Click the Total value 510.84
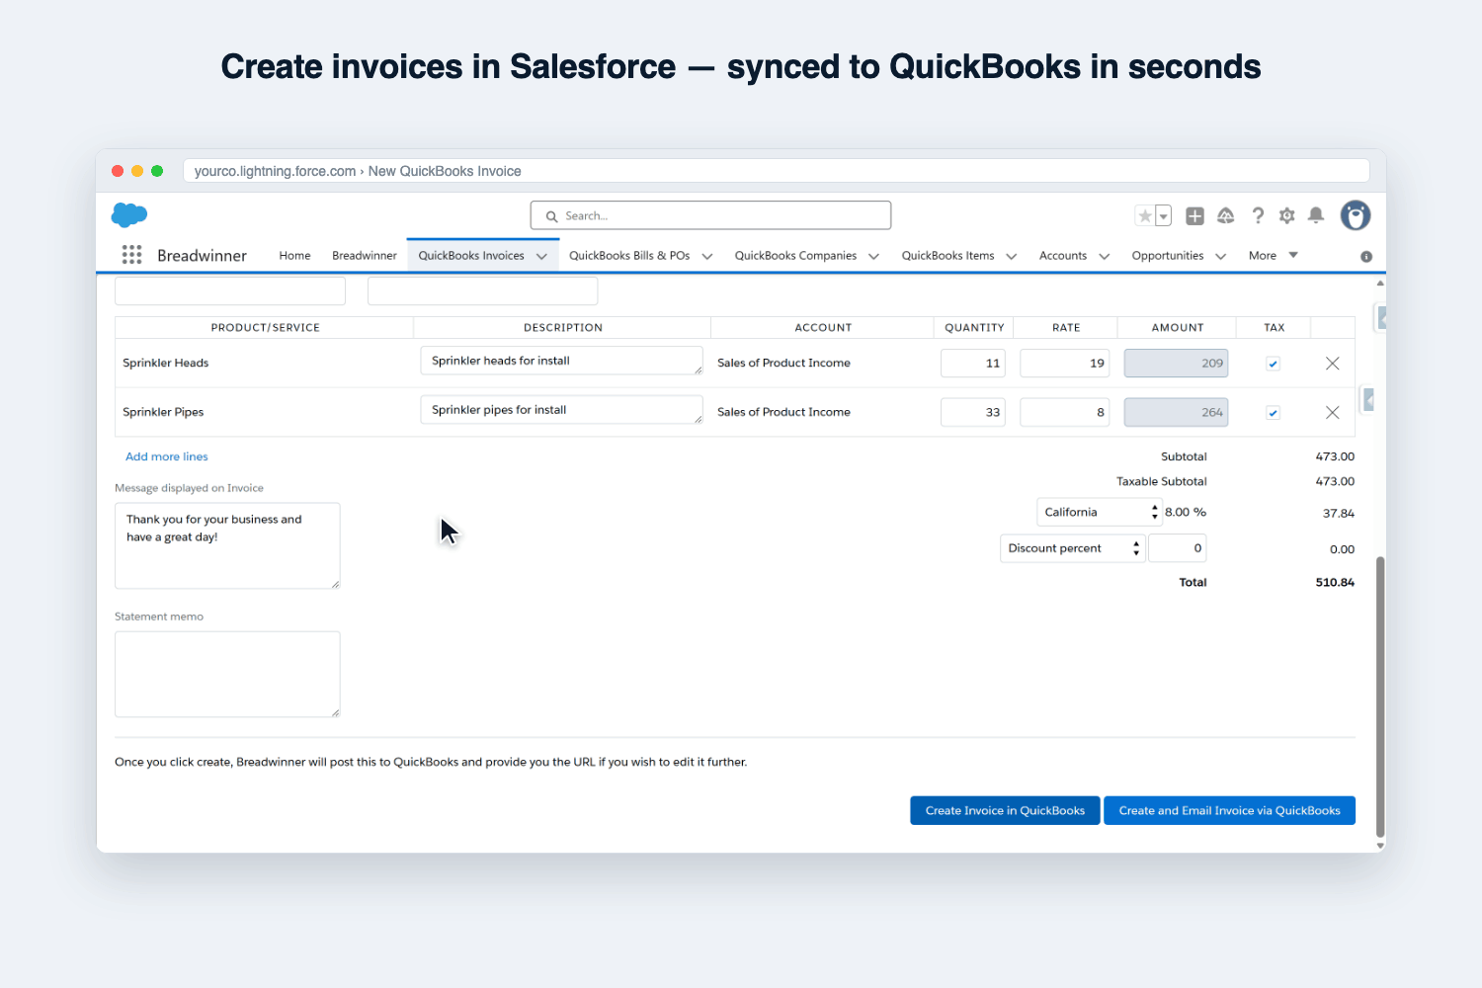Screen dimensions: 1482x988 [x=1335, y=583]
